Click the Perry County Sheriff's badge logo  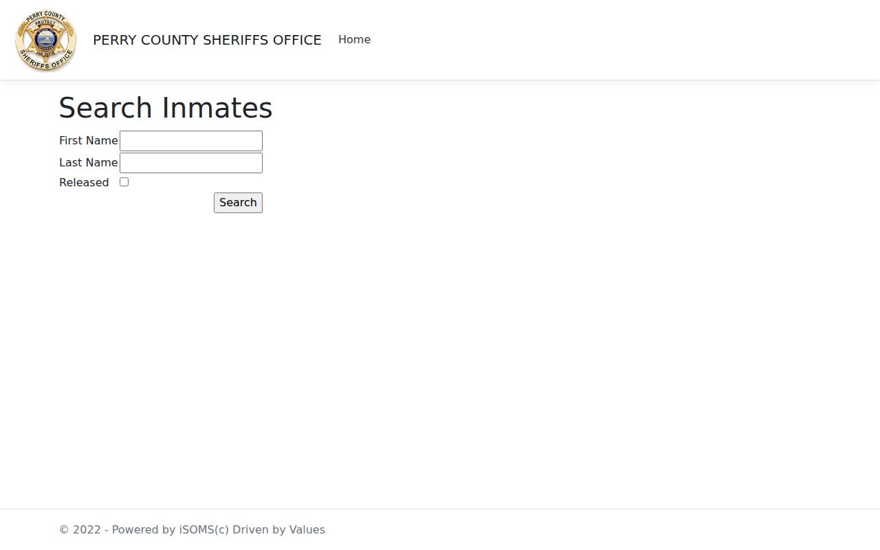click(46, 41)
